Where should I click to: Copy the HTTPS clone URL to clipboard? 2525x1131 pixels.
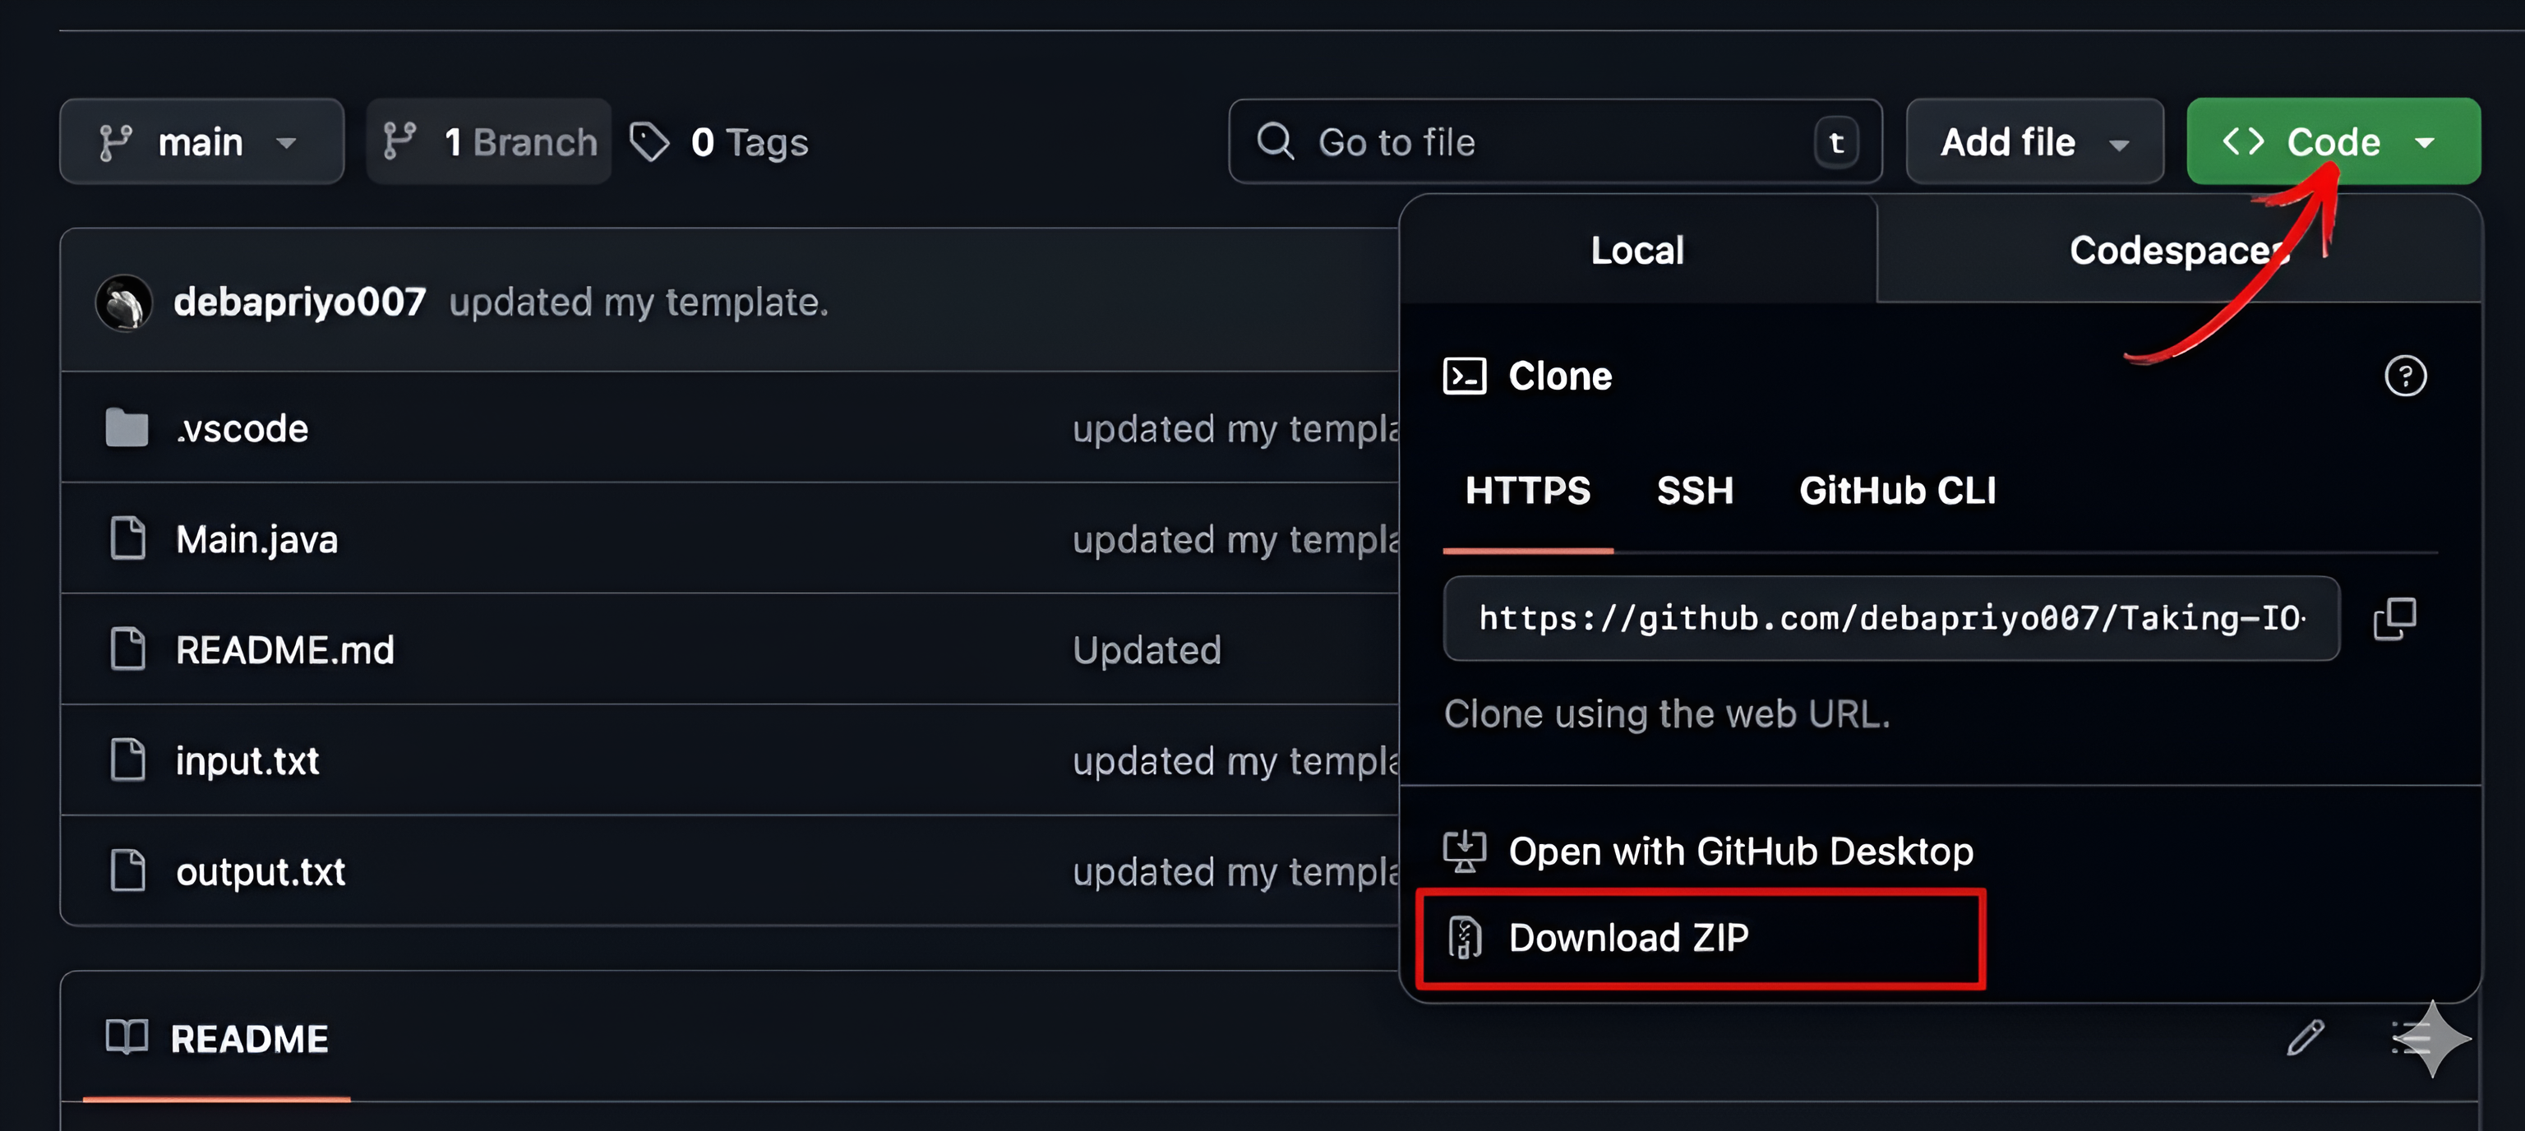click(x=2393, y=618)
